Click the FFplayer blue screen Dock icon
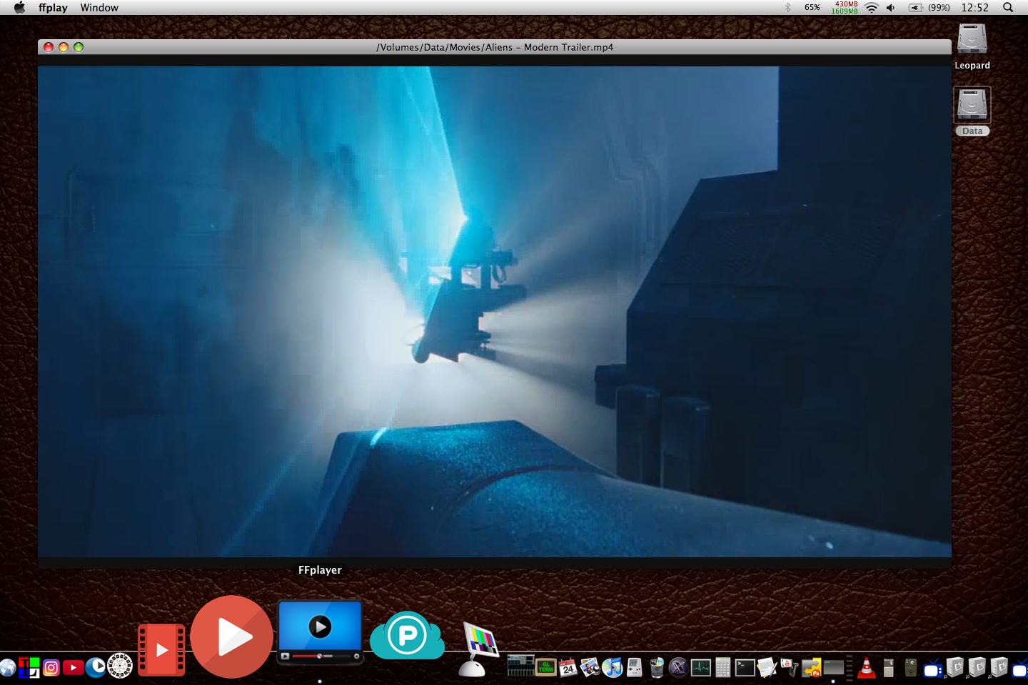1028x685 pixels. coord(320,632)
